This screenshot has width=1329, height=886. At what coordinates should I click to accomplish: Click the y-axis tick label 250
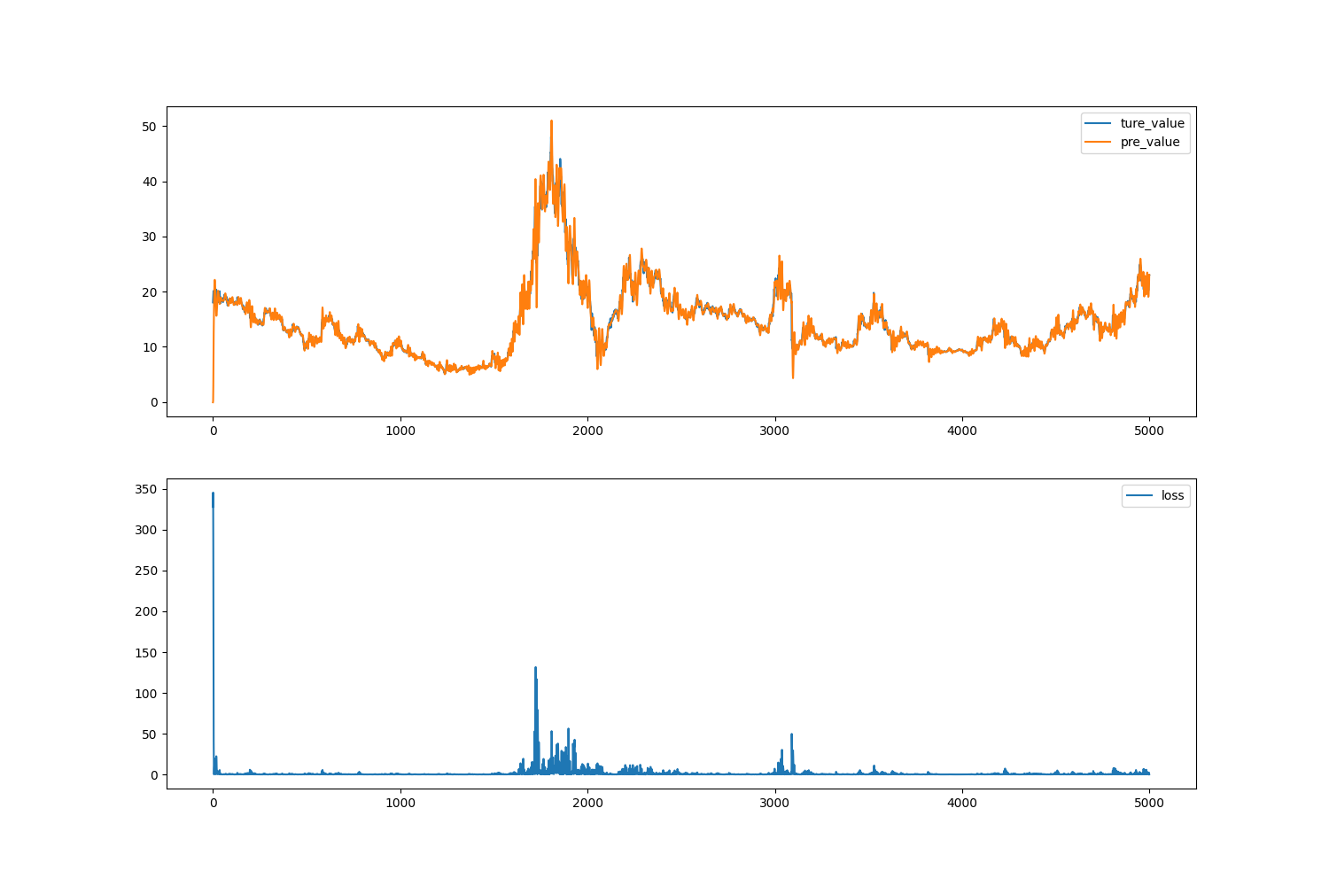pyautogui.click(x=147, y=571)
